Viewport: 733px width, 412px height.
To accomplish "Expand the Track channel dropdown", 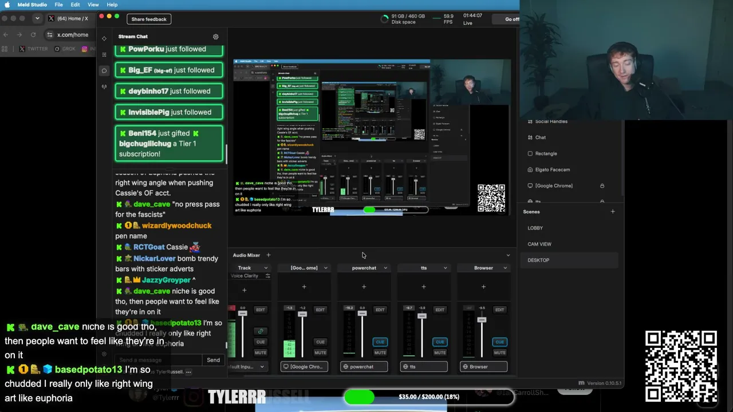I will pyautogui.click(x=266, y=268).
